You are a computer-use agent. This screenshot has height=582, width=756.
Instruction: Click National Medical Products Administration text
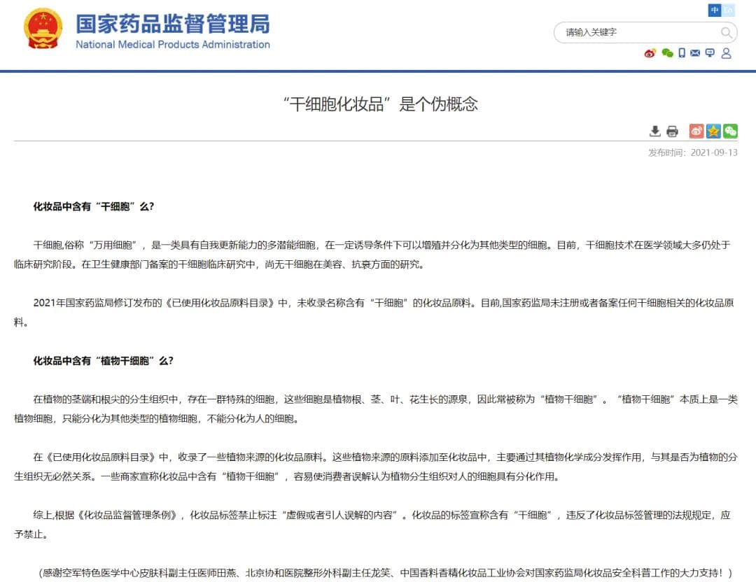click(x=172, y=45)
